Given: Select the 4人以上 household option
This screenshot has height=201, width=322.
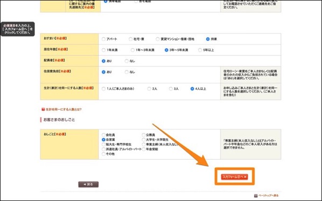Looking at the screenshot, I should 192,89.
